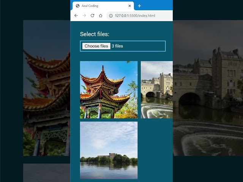
Task: Open a new tab with the plus icon
Action: (x=139, y=6)
